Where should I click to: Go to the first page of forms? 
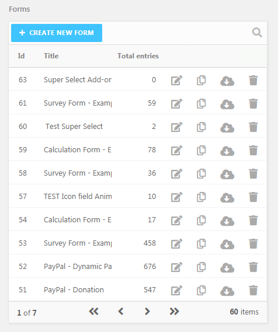(x=93, y=312)
